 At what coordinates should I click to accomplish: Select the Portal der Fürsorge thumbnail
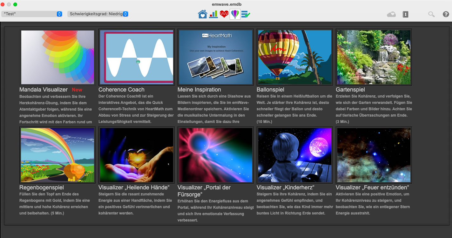pyautogui.click(x=216, y=155)
